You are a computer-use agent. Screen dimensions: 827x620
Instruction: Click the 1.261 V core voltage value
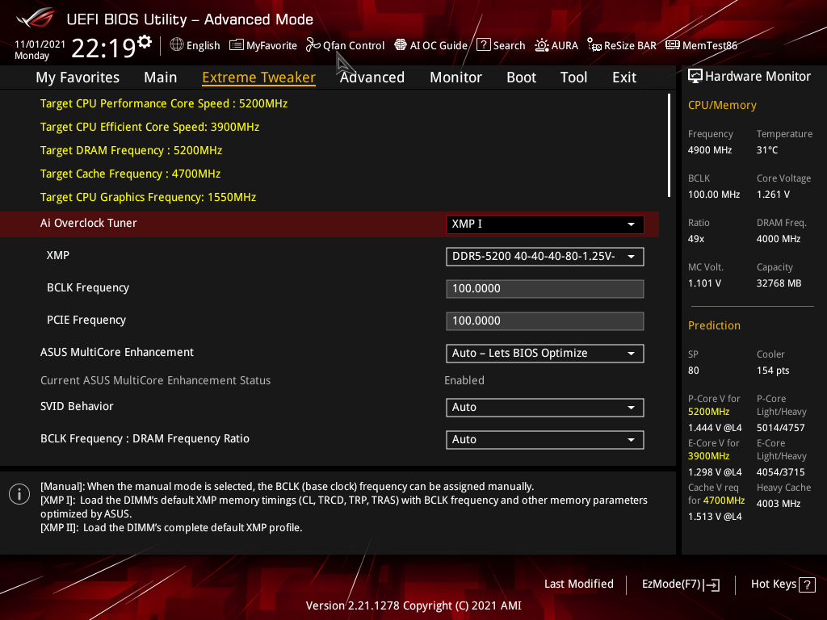pos(773,195)
